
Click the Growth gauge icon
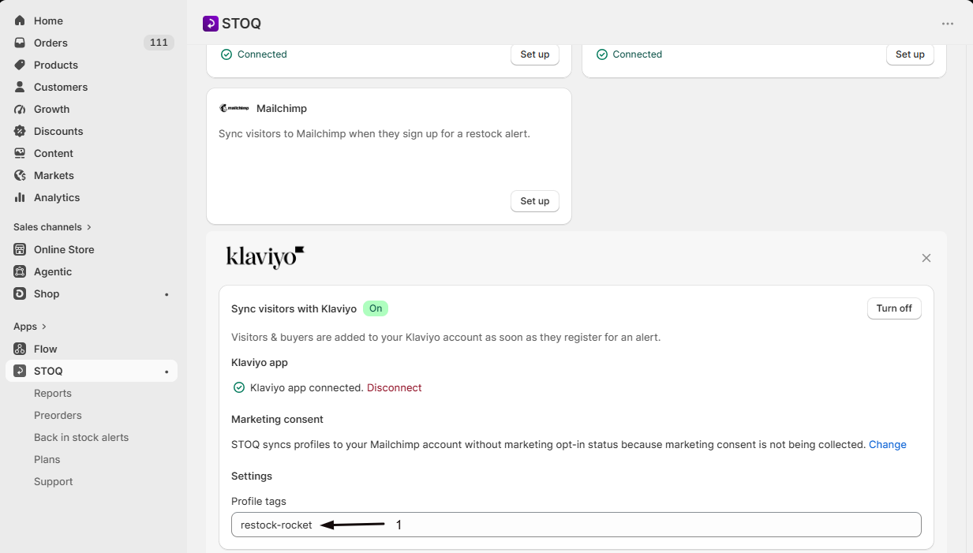(x=20, y=109)
